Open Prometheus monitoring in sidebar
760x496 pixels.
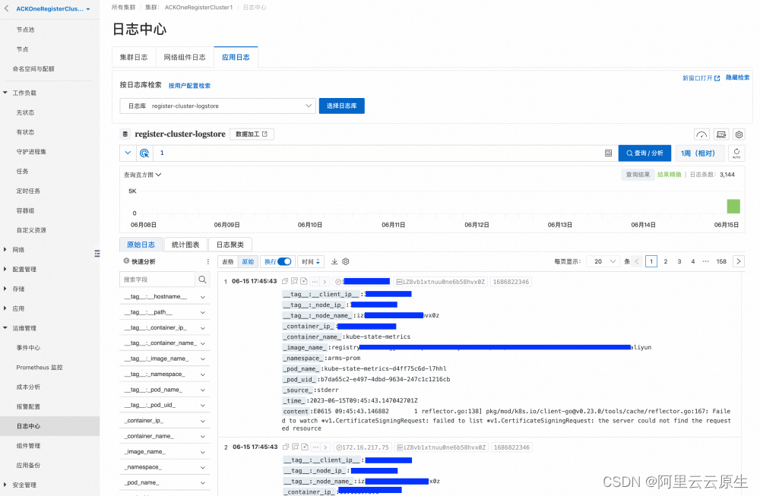[40, 368]
